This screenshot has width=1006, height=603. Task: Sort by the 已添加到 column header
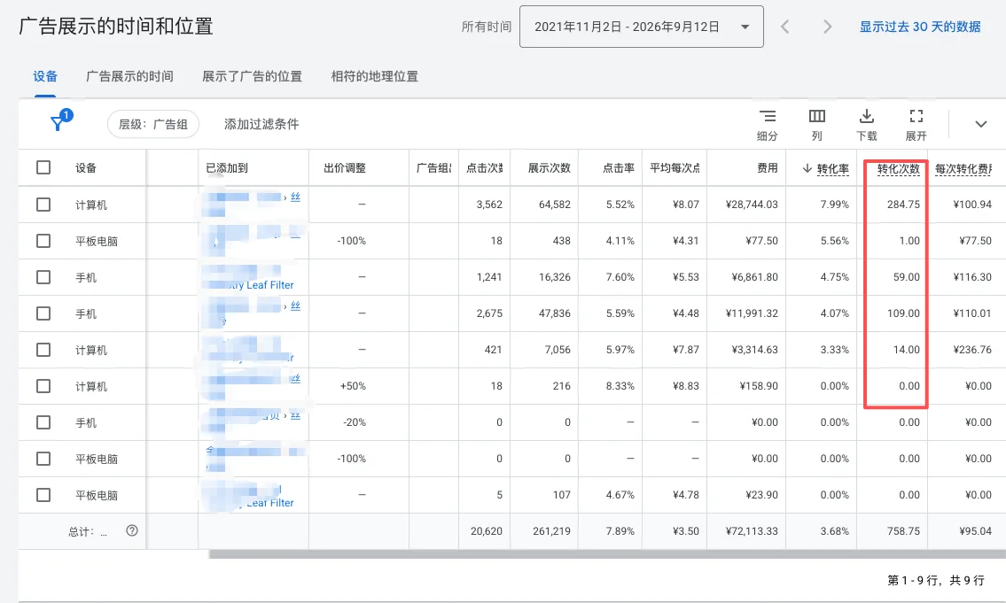point(227,168)
